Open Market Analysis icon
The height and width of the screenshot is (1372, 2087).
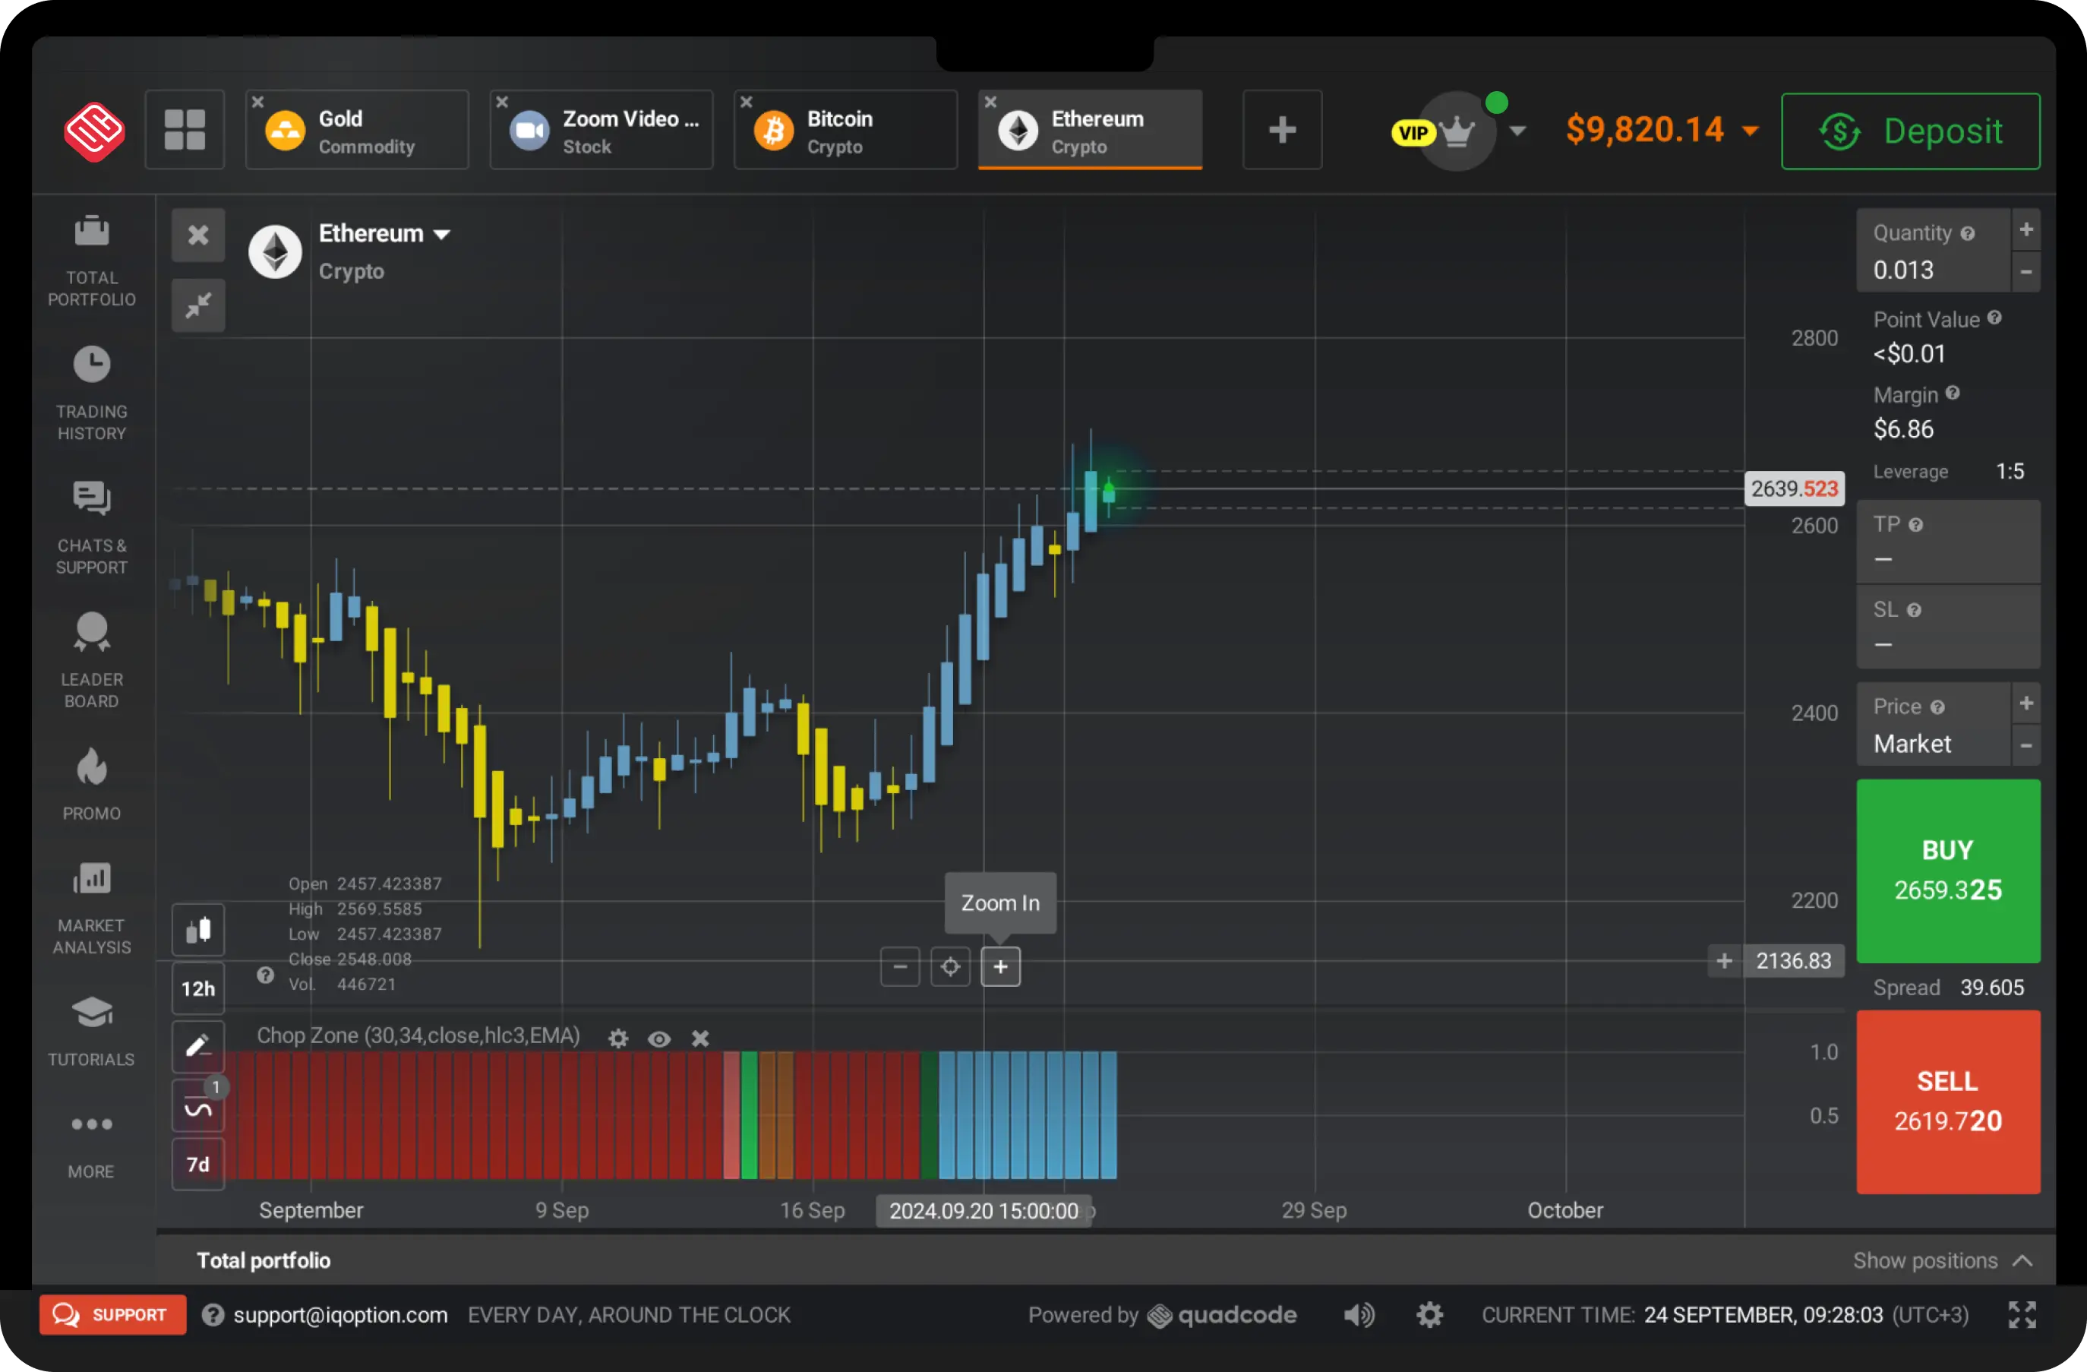pos(91,877)
